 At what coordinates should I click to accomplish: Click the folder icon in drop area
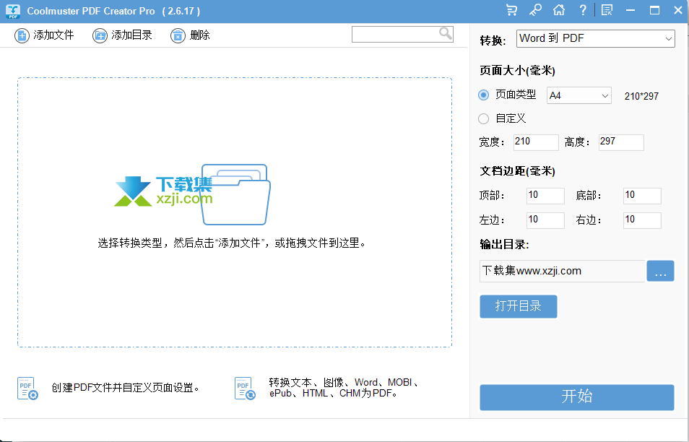(x=235, y=194)
